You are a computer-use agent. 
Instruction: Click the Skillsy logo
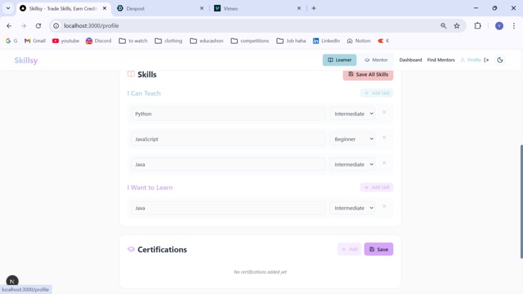pyautogui.click(x=26, y=60)
